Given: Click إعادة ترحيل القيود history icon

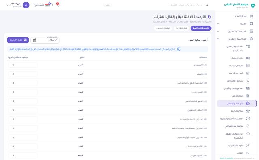Looking at the screenshot, I should (x=248, y=134).
